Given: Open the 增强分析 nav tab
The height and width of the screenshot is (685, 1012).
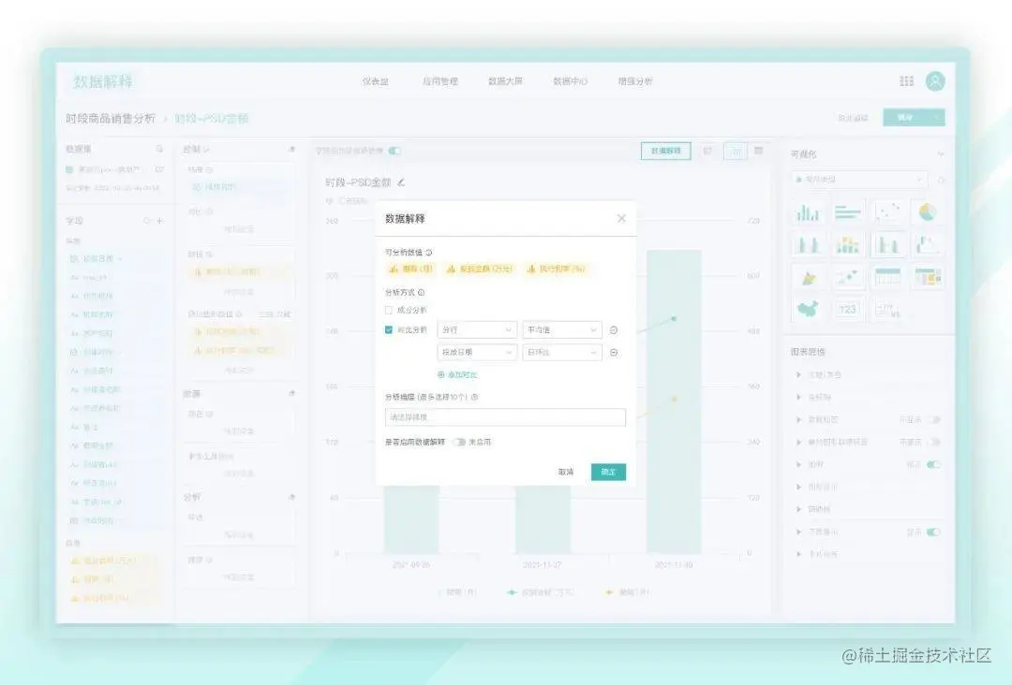Looking at the screenshot, I should click(x=635, y=81).
